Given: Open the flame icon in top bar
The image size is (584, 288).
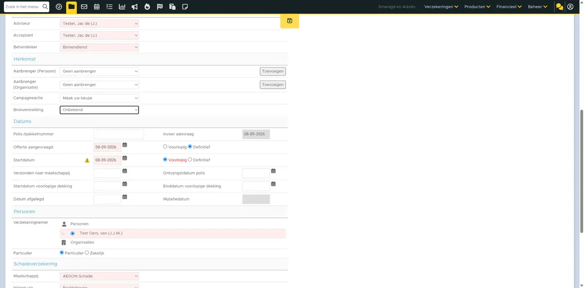Looking at the screenshot, I should [147, 7].
